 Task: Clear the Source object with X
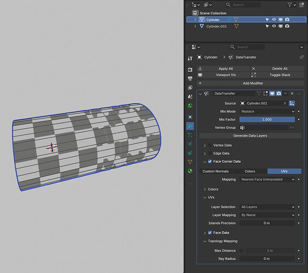(x=285, y=103)
